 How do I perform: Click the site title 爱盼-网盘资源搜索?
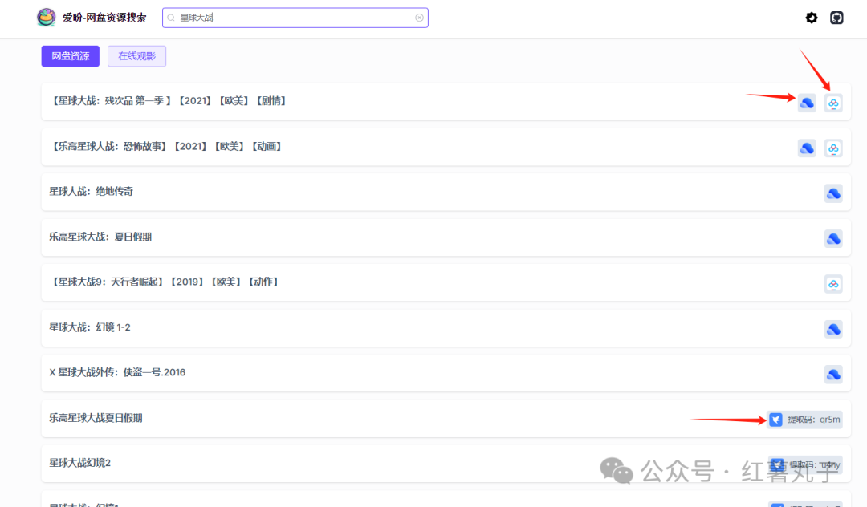(104, 18)
